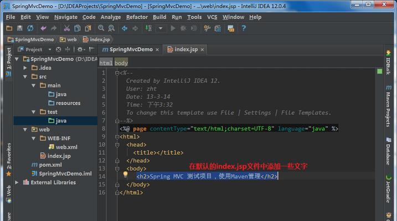
Task: Toggle the Database tool window
Action: [x=388, y=151]
